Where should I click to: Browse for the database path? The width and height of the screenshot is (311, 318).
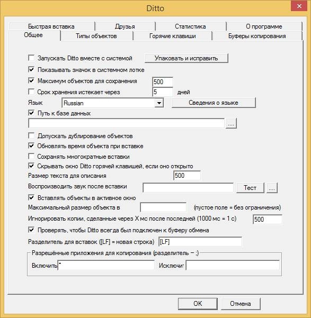click(x=231, y=123)
